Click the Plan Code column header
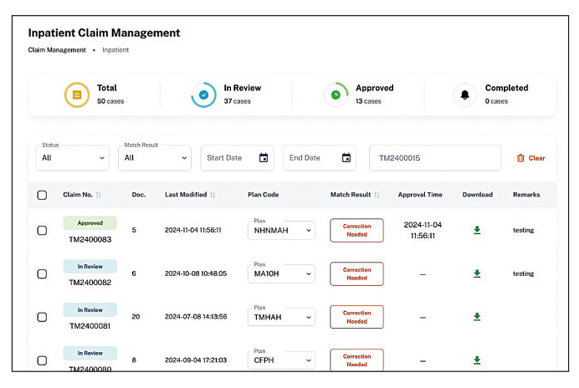The image size is (579, 388). 263,195
